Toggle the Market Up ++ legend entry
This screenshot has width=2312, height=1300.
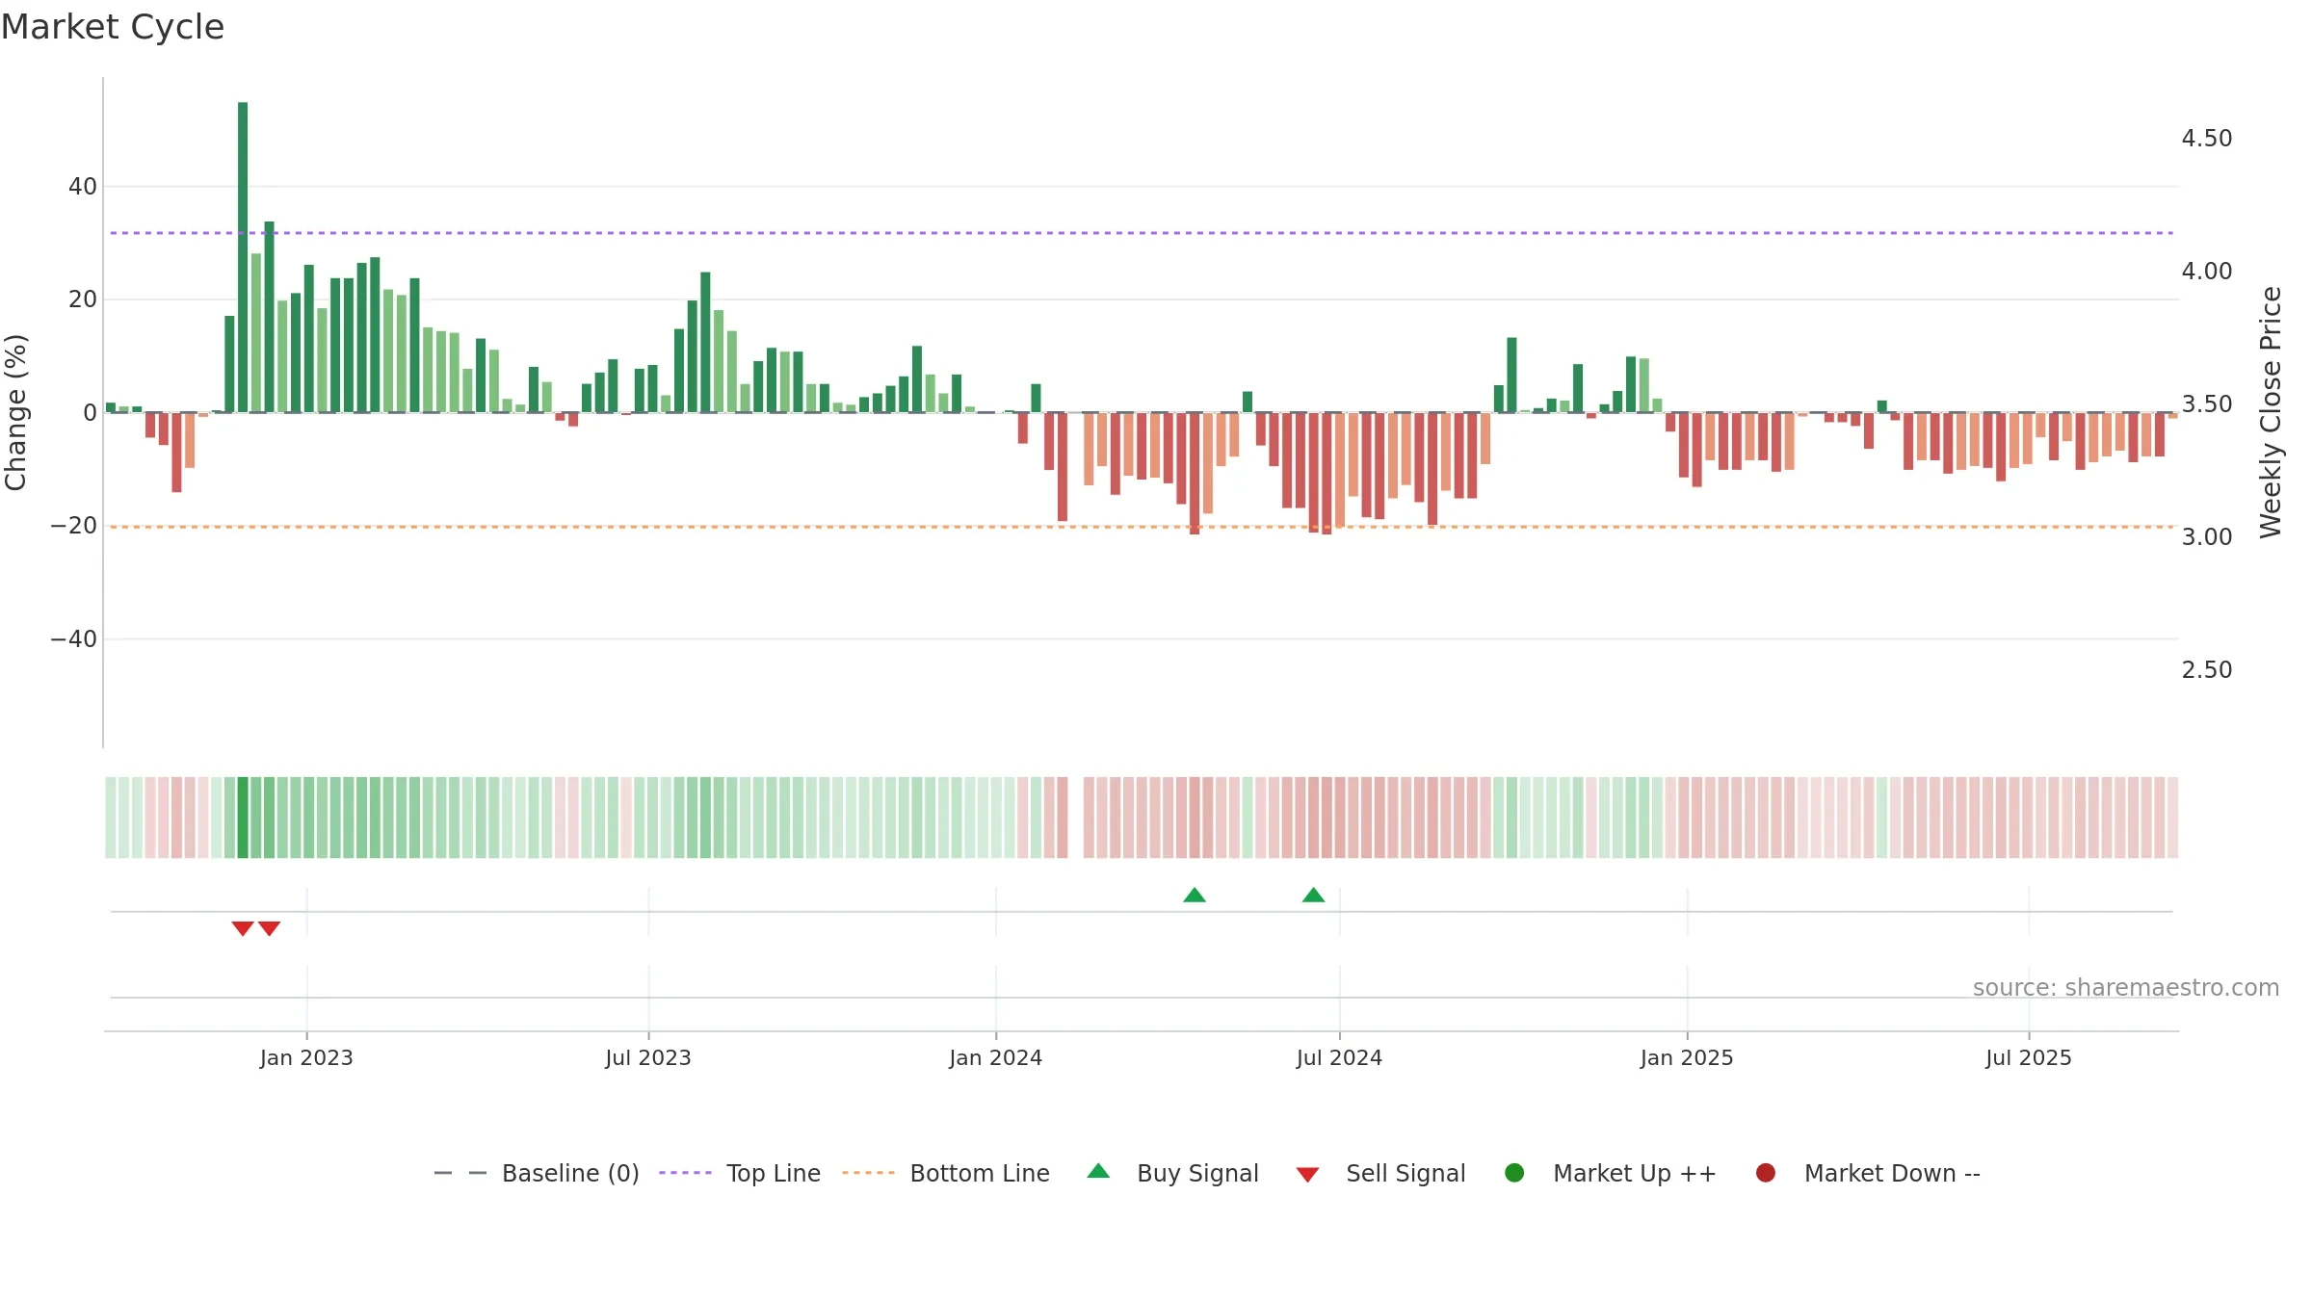point(1610,1173)
